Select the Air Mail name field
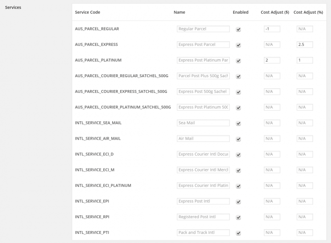This screenshot has height=243, width=331. [x=203, y=138]
